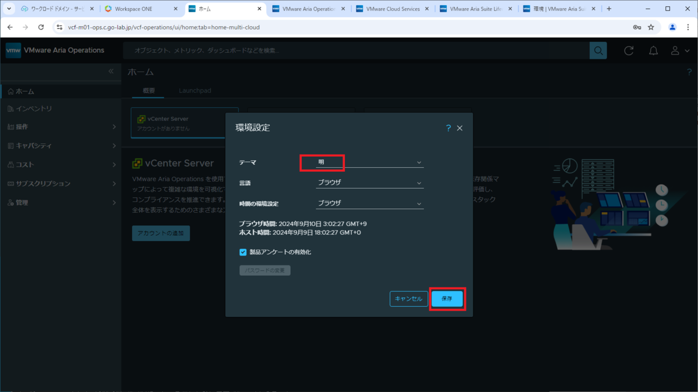Open the theme dropdown showing 明
The width and height of the screenshot is (698, 392).
click(369, 163)
